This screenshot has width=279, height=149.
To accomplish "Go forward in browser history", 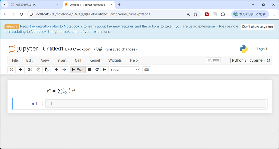I will (13, 14).
